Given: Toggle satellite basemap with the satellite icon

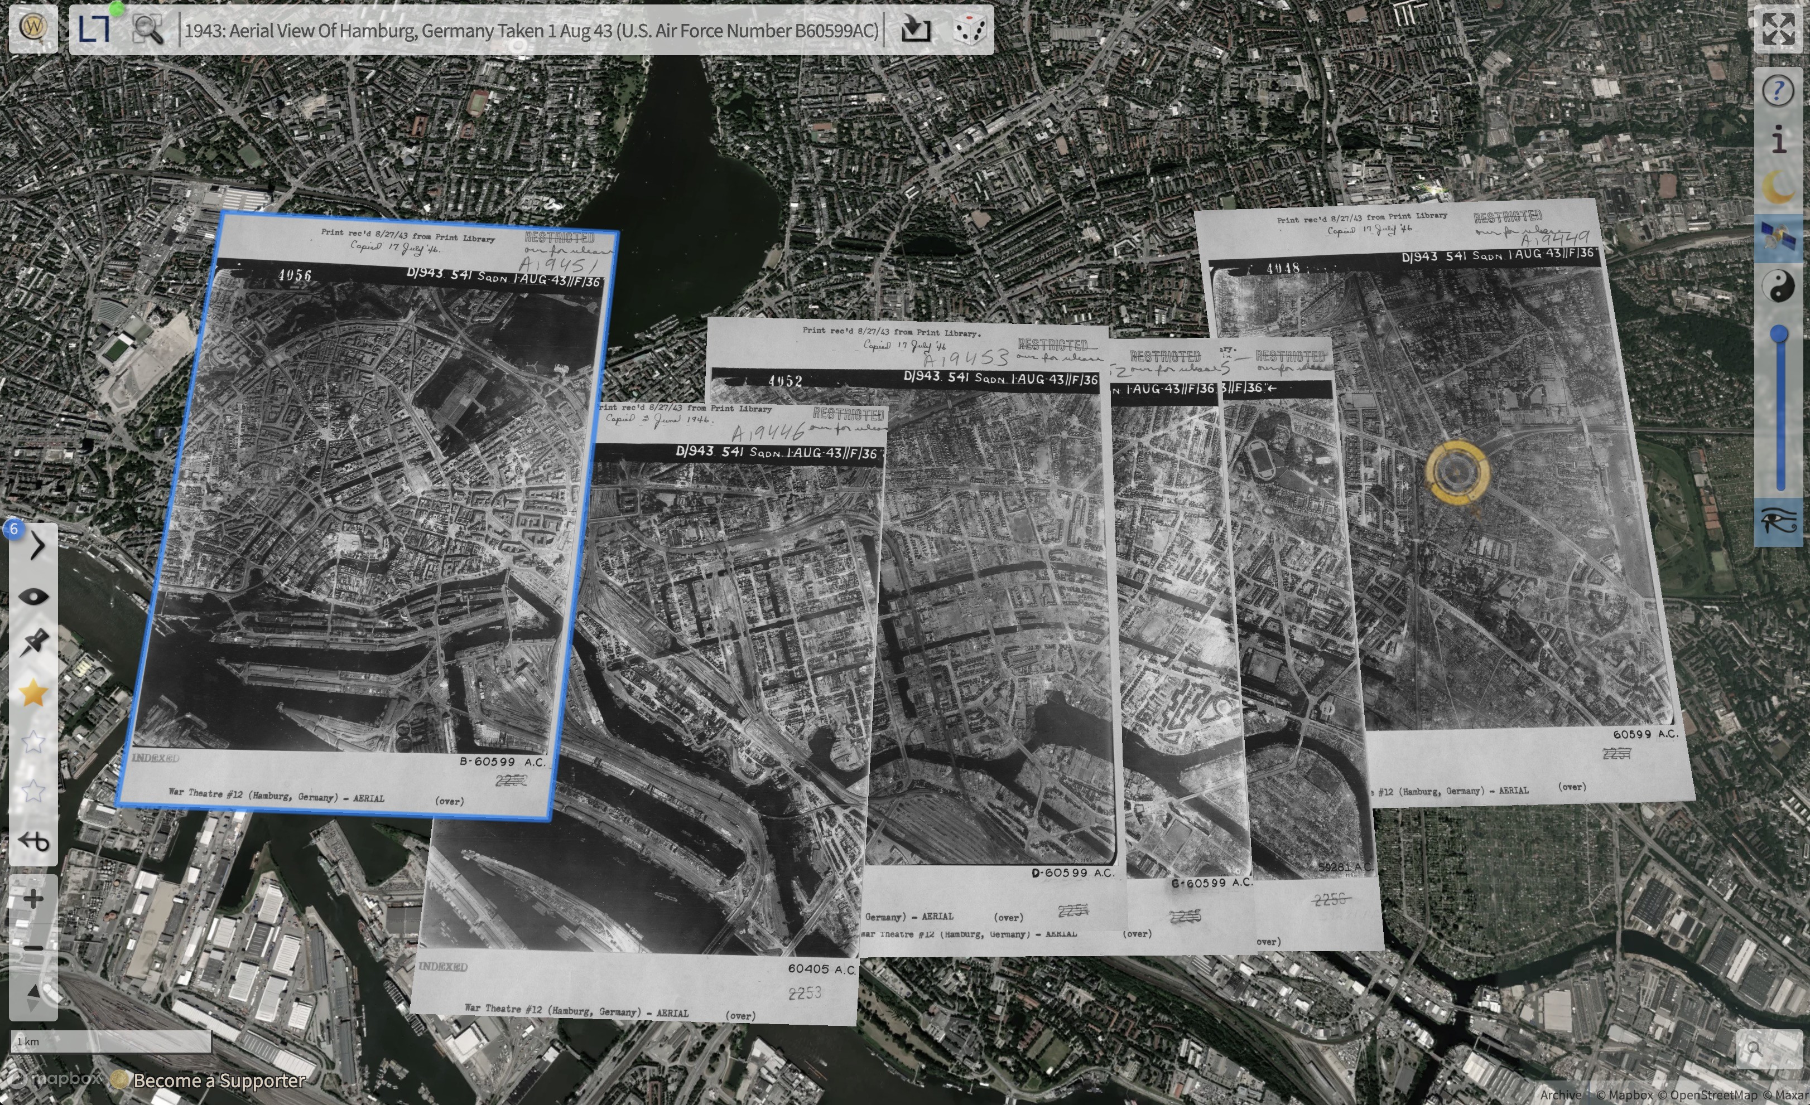Looking at the screenshot, I should (1778, 238).
